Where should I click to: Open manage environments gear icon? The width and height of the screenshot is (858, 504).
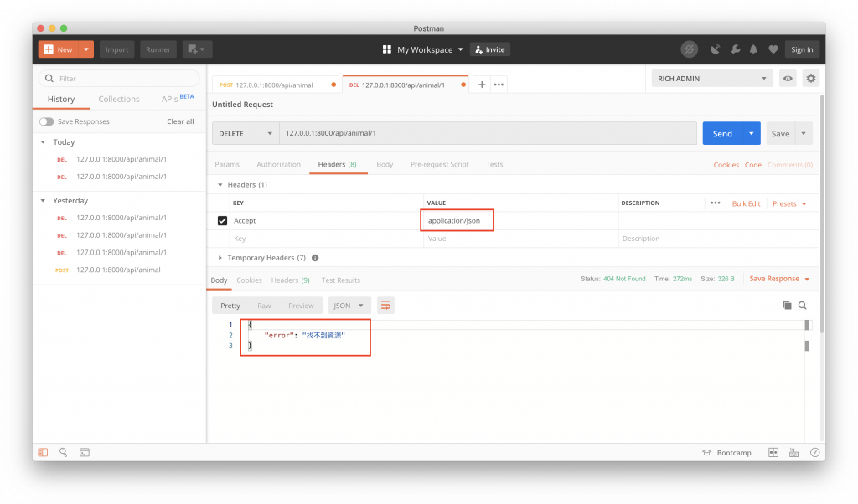coord(810,79)
